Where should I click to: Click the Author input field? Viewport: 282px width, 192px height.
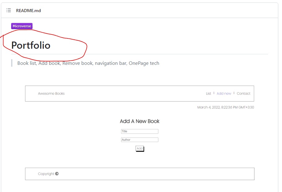[140, 140]
